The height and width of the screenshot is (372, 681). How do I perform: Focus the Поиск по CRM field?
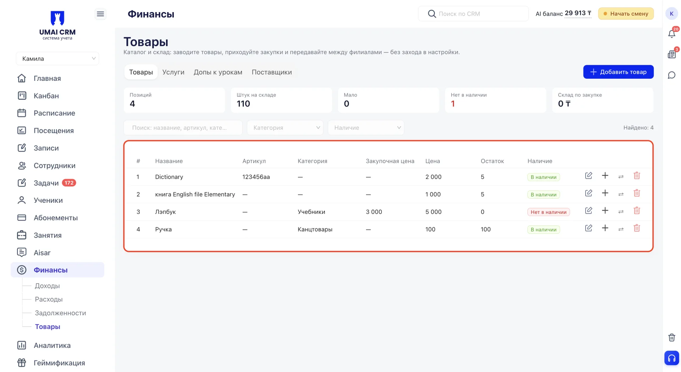pos(473,14)
